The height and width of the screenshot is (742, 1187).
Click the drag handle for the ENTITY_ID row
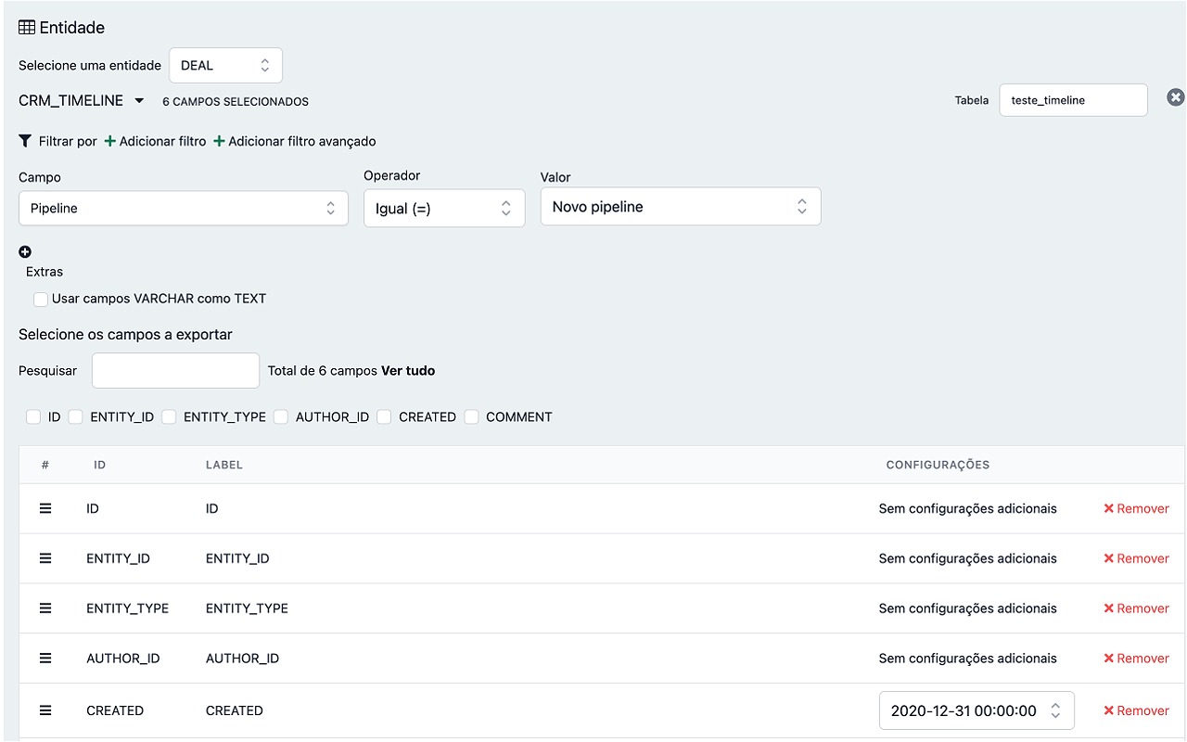tap(45, 558)
